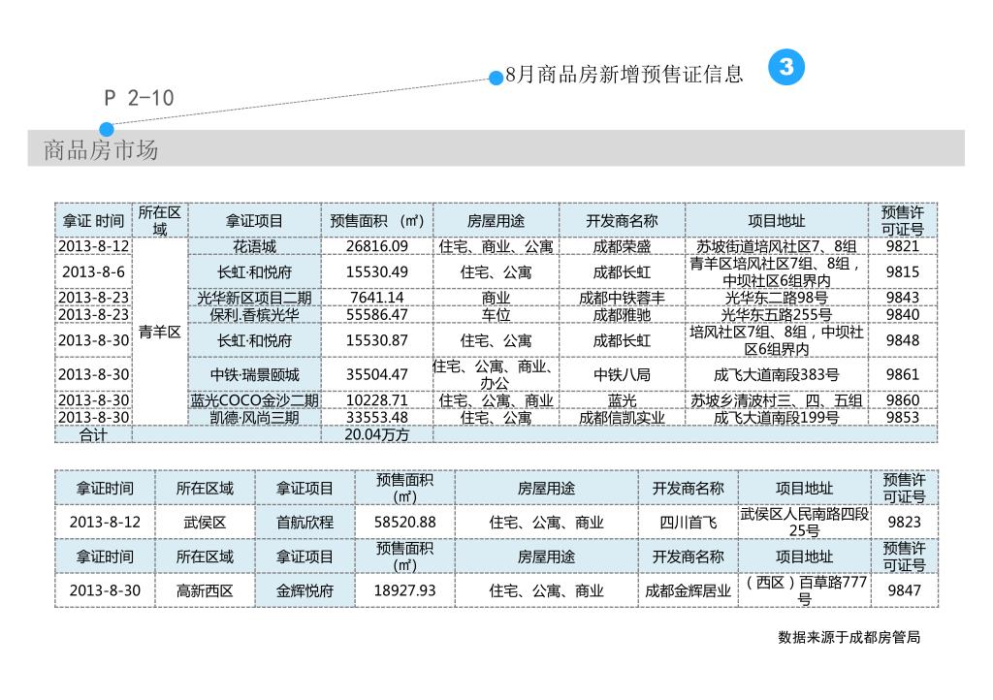993x700 pixels.
Task: Click developer cell '成都荣盛'
Action: (x=622, y=246)
